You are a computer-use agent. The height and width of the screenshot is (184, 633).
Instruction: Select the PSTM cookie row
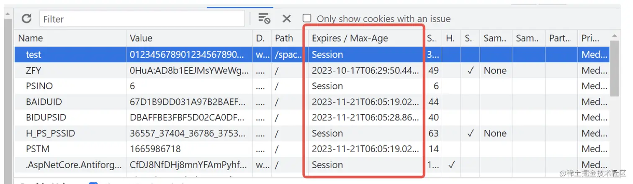coord(38,149)
